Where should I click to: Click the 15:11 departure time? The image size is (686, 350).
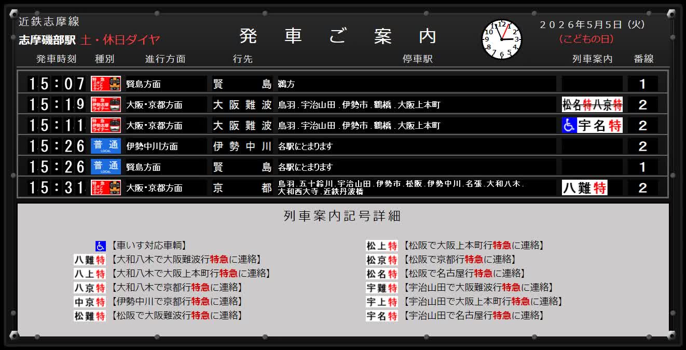click(56, 125)
